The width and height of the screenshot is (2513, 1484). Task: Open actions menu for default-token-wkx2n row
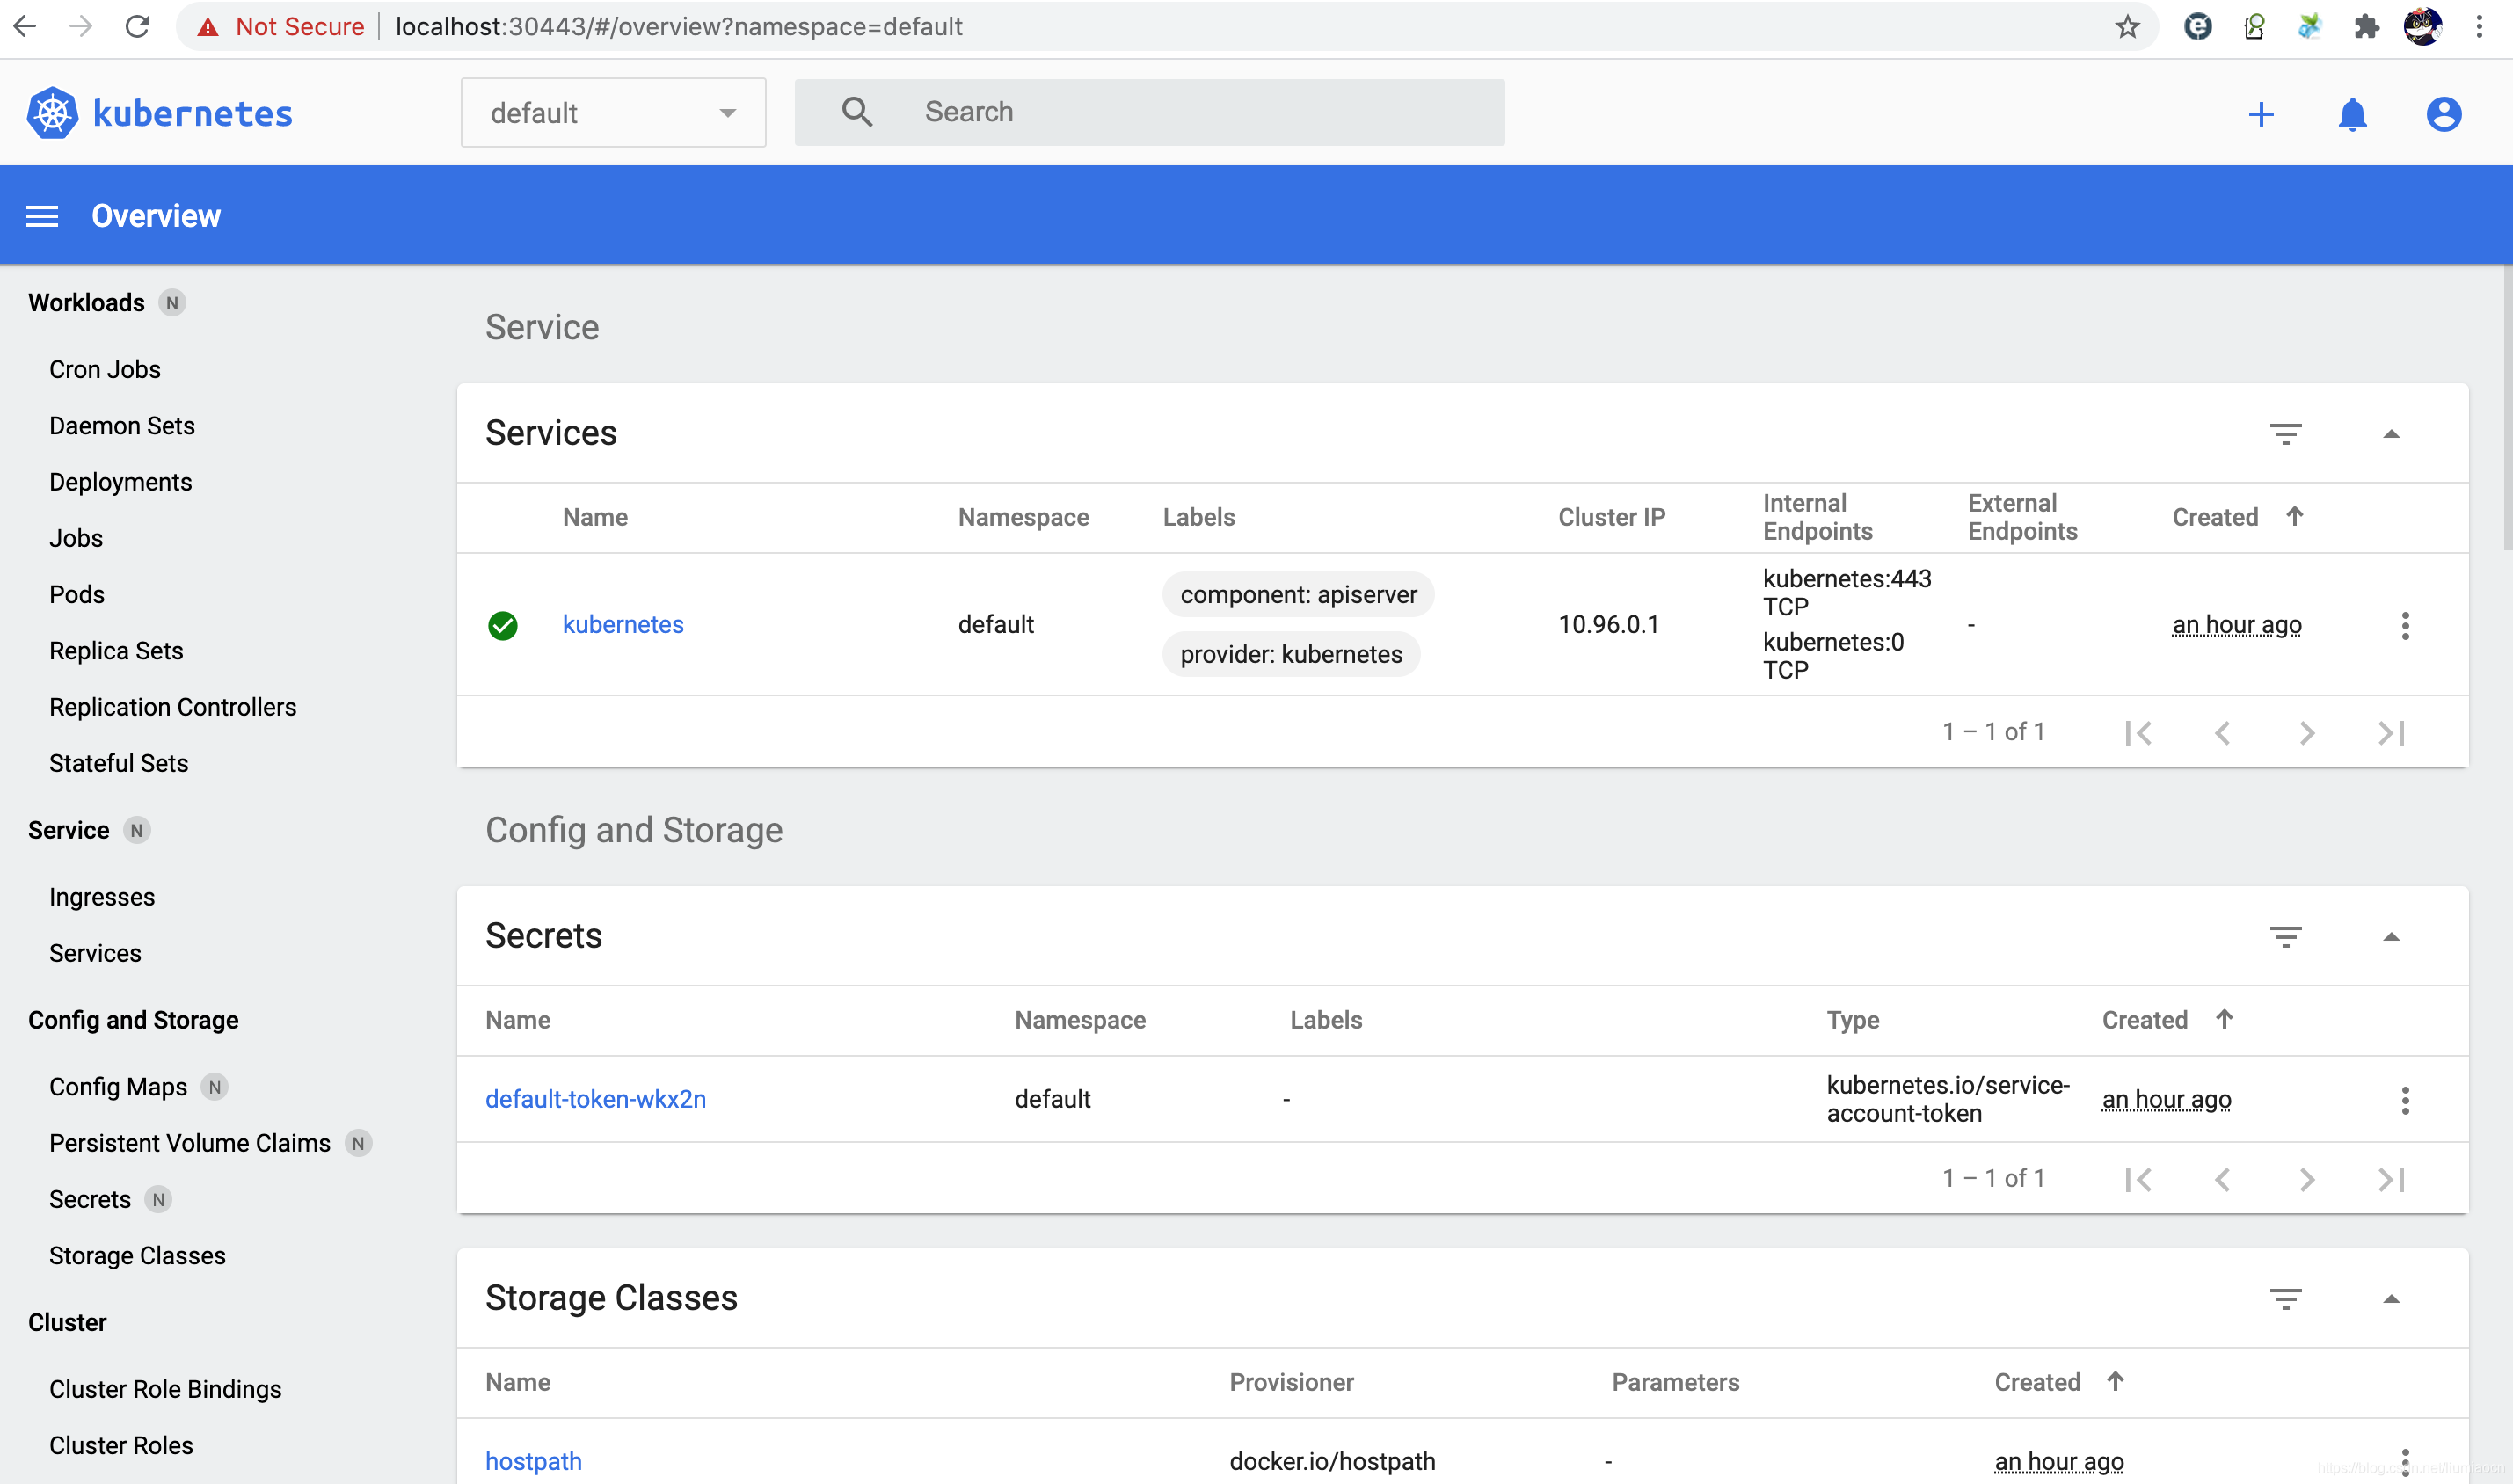2405,1100
